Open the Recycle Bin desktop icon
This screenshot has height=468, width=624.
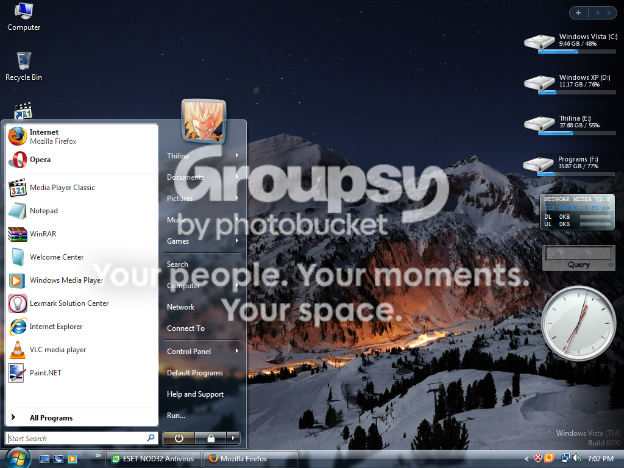(24, 66)
